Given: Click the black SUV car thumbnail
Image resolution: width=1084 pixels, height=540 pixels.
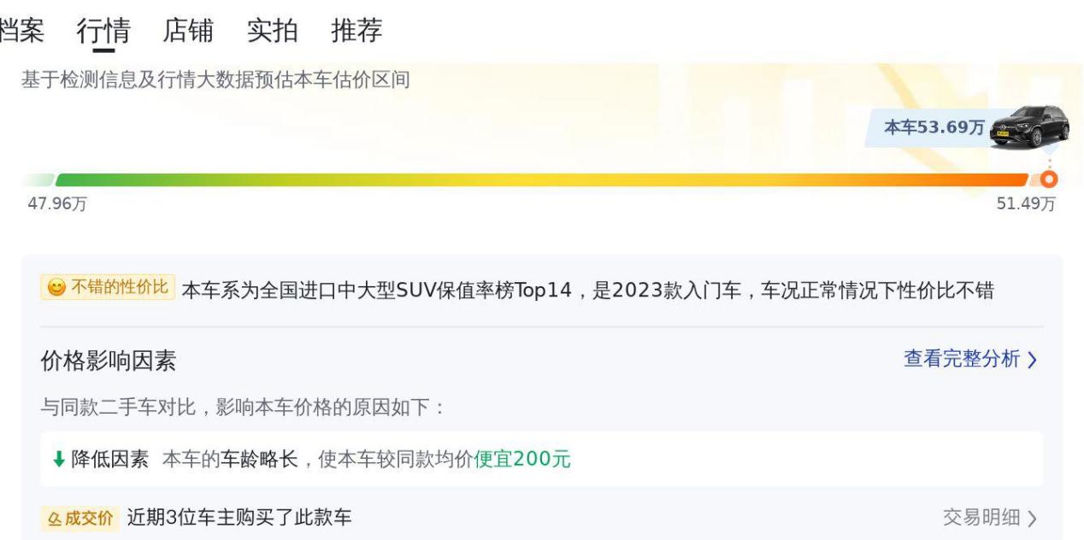Looking at the screenshot, I should (x=1029, y=127).
